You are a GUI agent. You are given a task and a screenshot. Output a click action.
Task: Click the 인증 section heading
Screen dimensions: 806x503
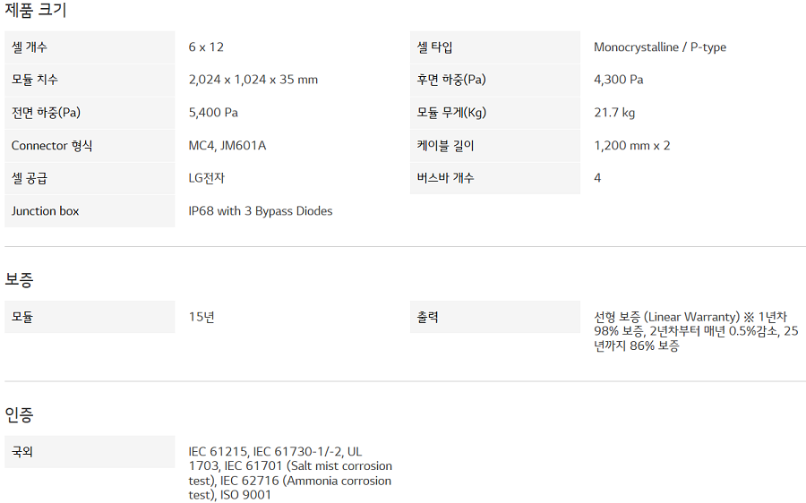(x=19, y=414)
